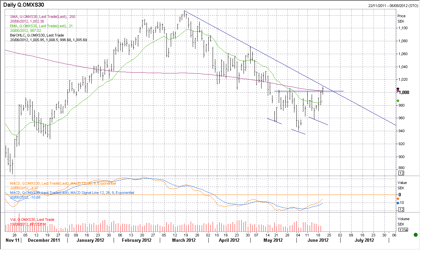Click the green EMA diamond on price axis

tap(398, 101)
